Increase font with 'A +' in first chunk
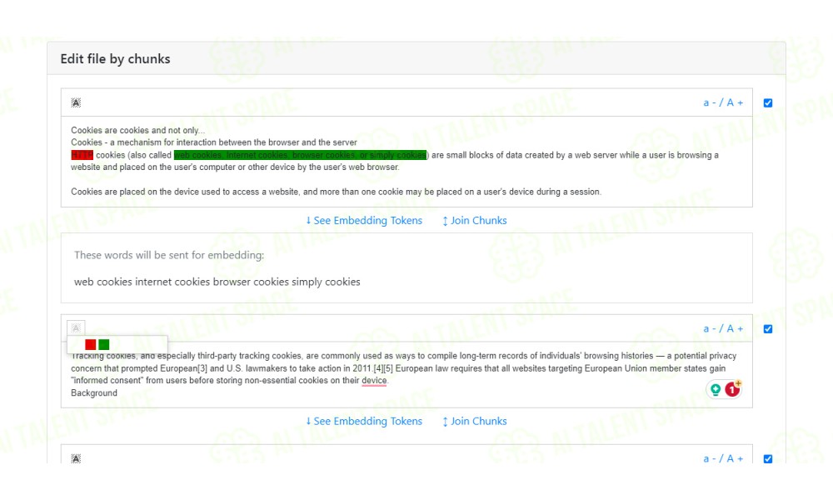The image size is (833, 500). point(735,102)
